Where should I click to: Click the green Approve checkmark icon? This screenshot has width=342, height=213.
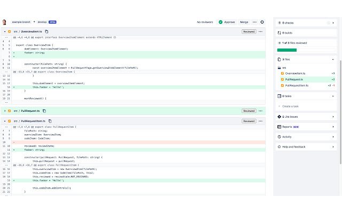(x=221, y=22)
